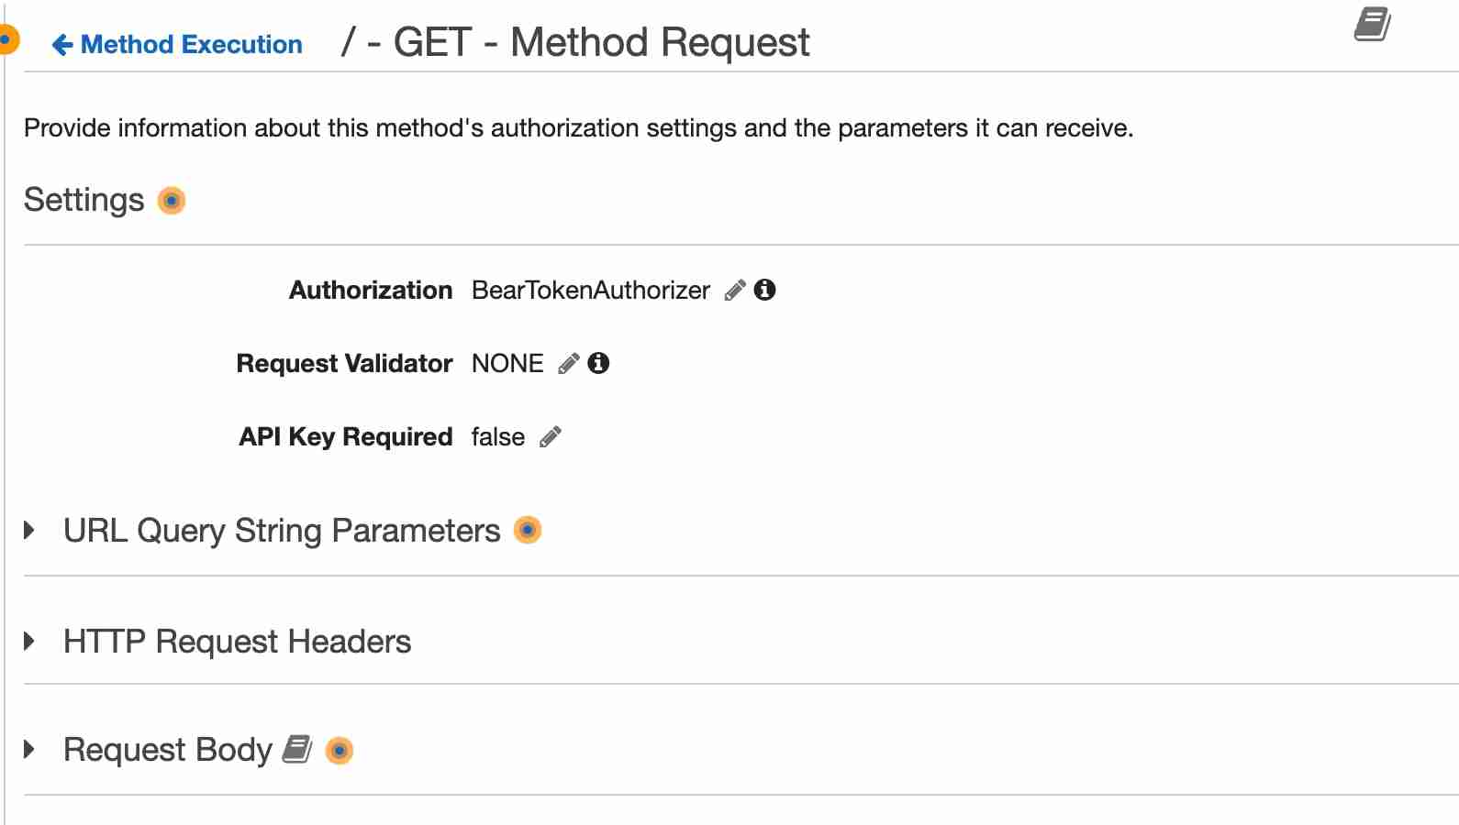
Task: Edit the Authorization setting with its pencil icon
Action: tap(735, 291)
